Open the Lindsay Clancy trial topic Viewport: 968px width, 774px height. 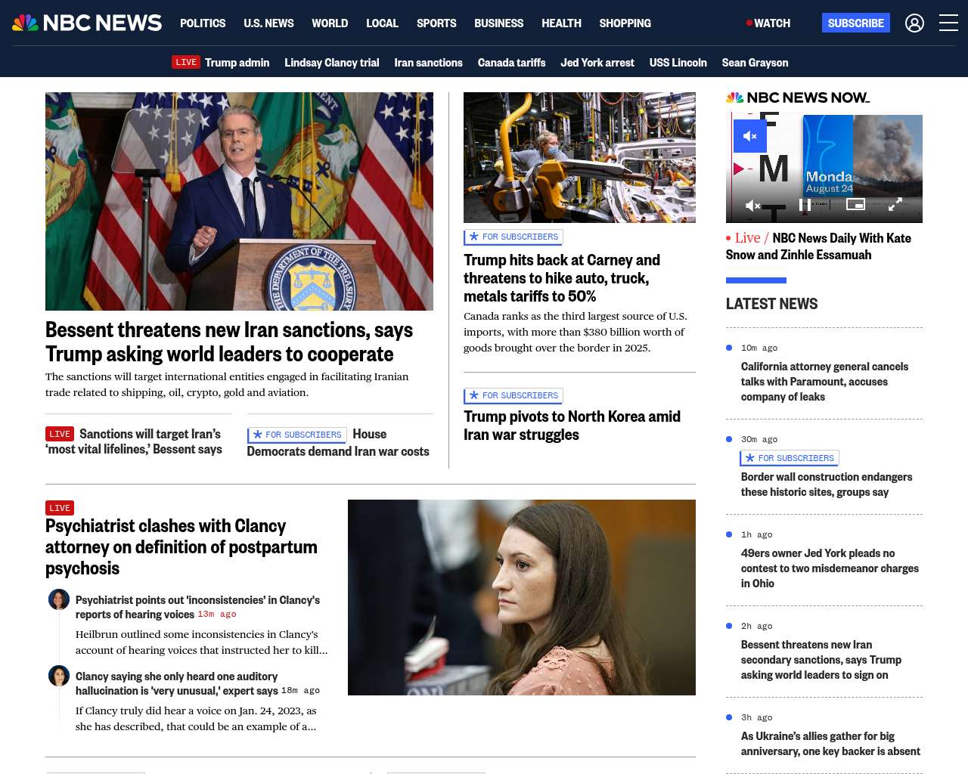(332, 63)
